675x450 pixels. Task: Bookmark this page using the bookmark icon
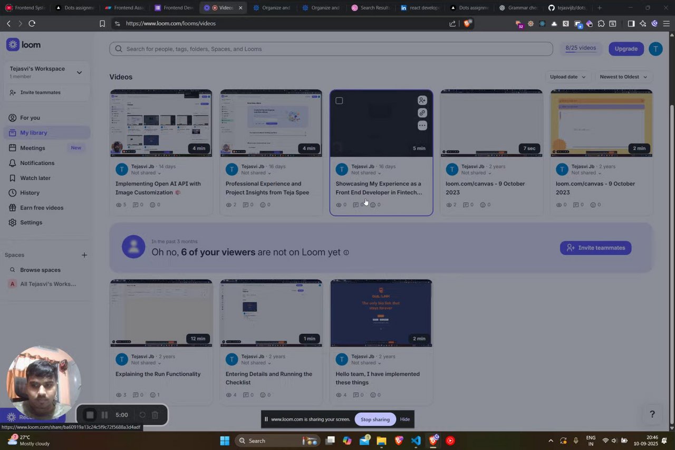pos(102,24)
